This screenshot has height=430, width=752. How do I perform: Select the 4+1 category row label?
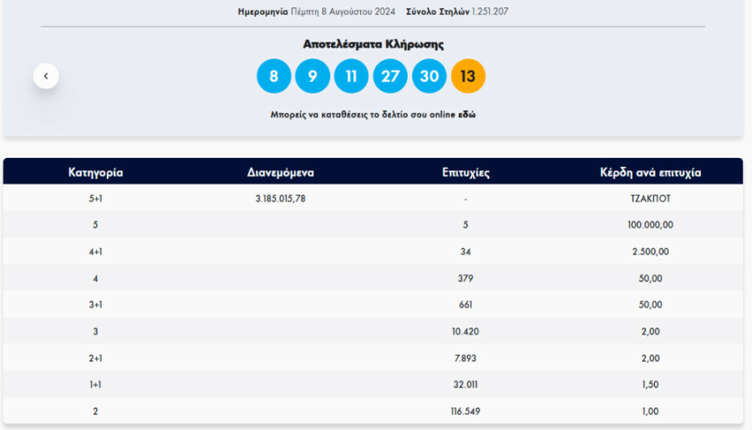pos(95,251)
